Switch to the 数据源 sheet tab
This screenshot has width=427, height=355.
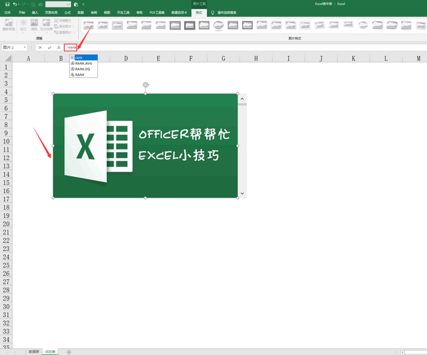(34, 352)
